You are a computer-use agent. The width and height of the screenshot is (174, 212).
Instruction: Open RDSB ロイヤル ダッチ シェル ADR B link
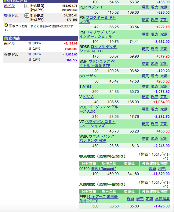pos(98,49)
